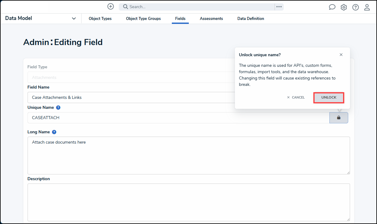Click the plus create-new icon

click(x=111, y=7)
